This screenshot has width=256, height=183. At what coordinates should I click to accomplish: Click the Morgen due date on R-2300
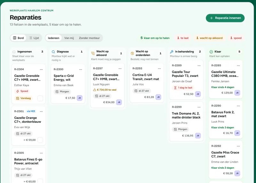coord(62,92)
